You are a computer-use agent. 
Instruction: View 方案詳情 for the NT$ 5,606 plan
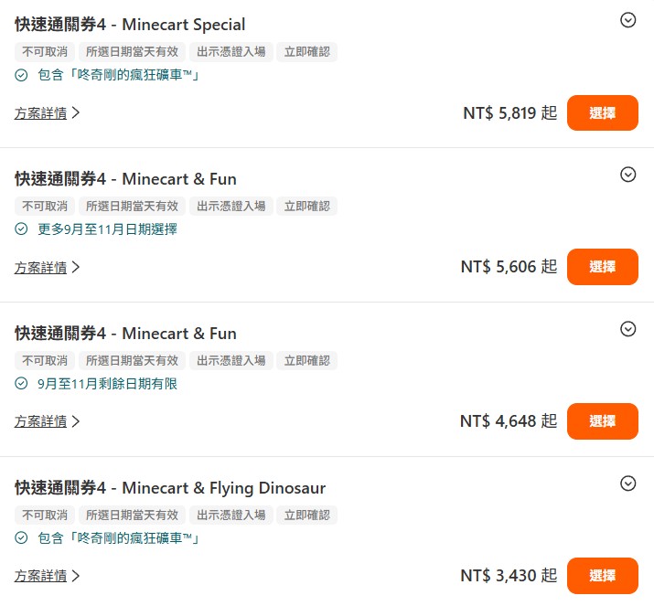47,268
